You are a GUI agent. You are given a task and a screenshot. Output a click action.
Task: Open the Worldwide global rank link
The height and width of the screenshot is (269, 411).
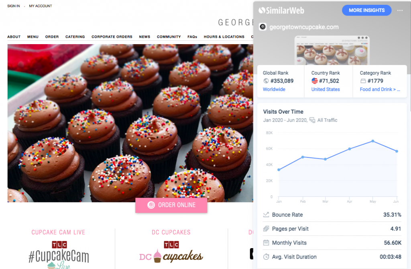[x=274, y=89]
